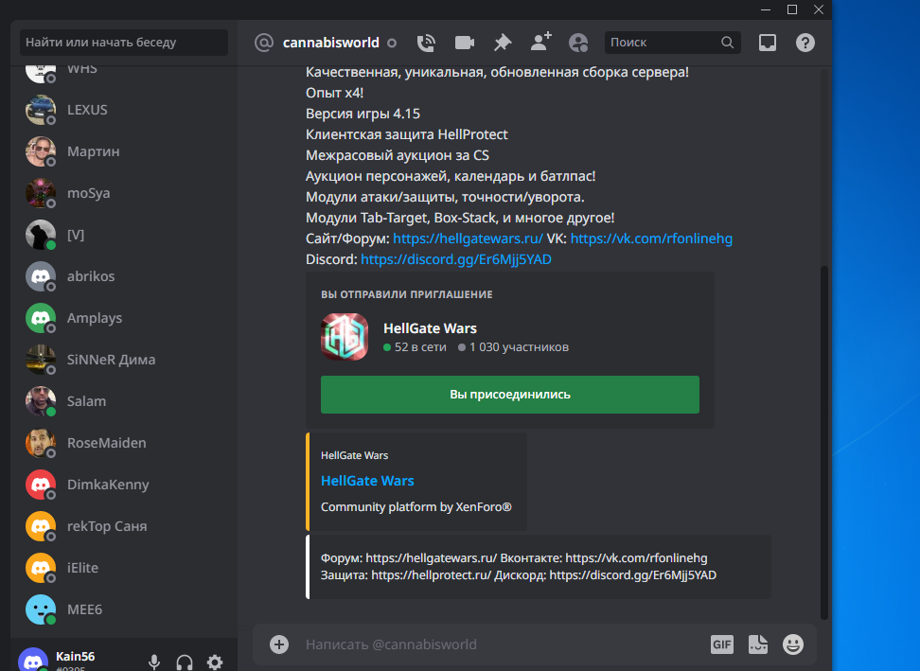The image size is (920, 671).
Task: Focus the Поиск search field
Action: [x=672, y=43]
